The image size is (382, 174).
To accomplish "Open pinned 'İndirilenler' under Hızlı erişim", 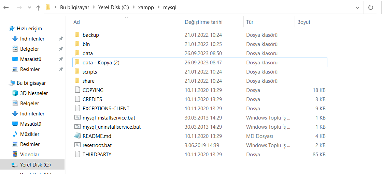I will point(32,38).
